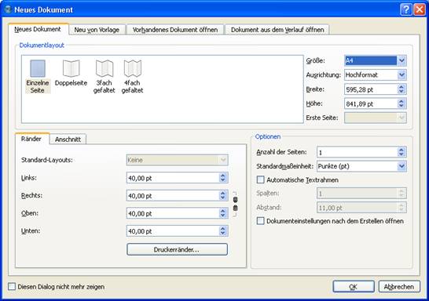Click the Spalten field
429x301 pixels.
tap(361, 193)
